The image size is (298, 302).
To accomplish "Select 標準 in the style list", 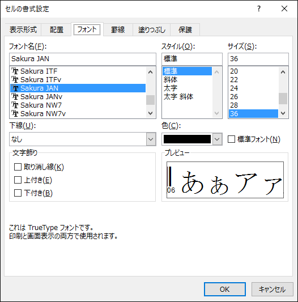I will point(187,71).
